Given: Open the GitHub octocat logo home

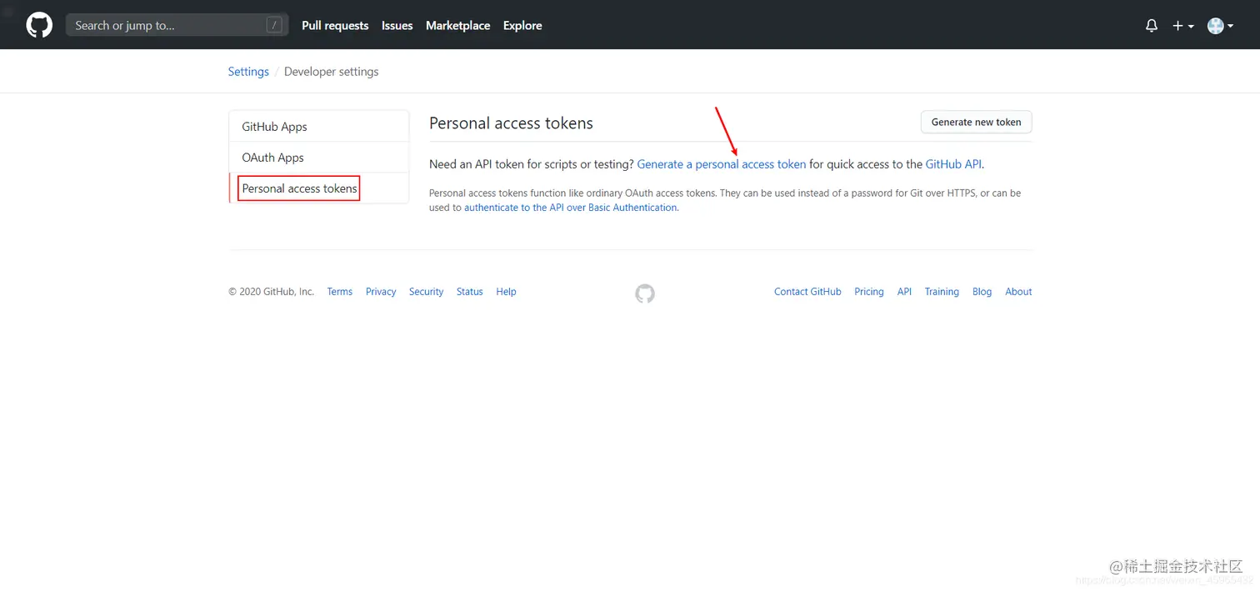Looking at the screenshot, I should tap(39, 25).
